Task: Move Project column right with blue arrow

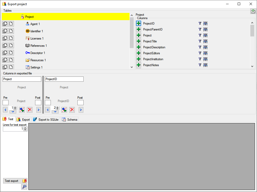Action: point(39,110)
